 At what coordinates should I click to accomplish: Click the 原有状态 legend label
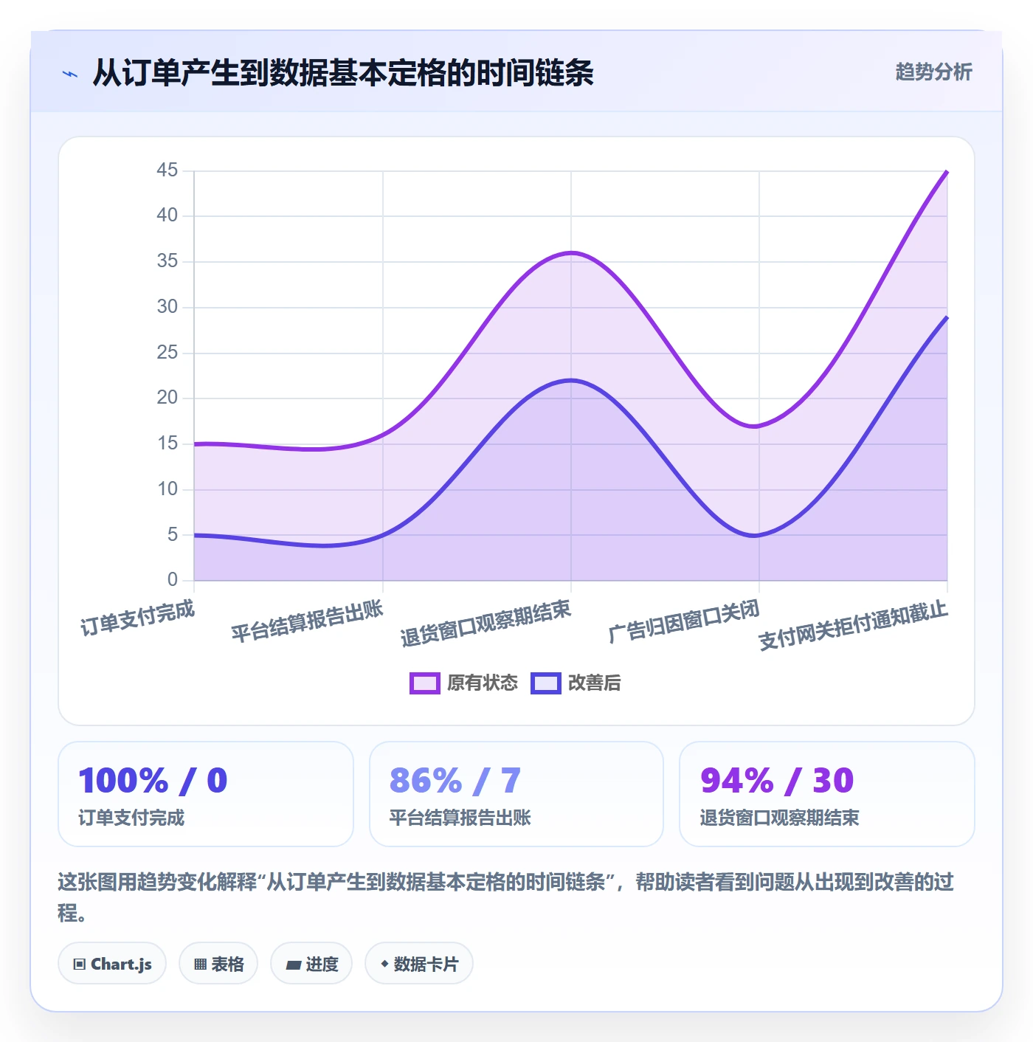pyautogui.click(x=483, y=683)
